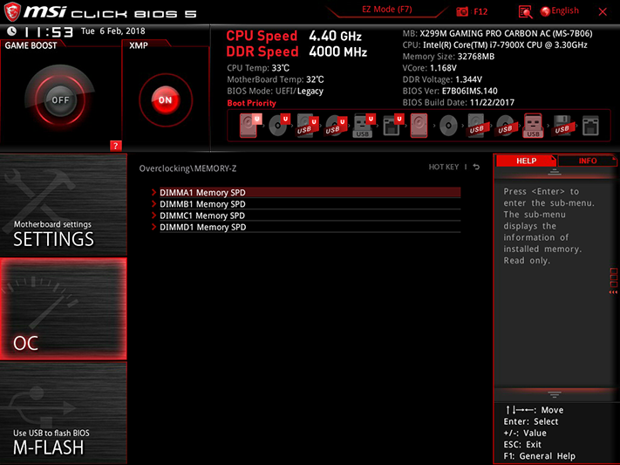Click the MotherBoard Temp 32°C reading
The width and height of the screenshot is (620, 465).
276,79
